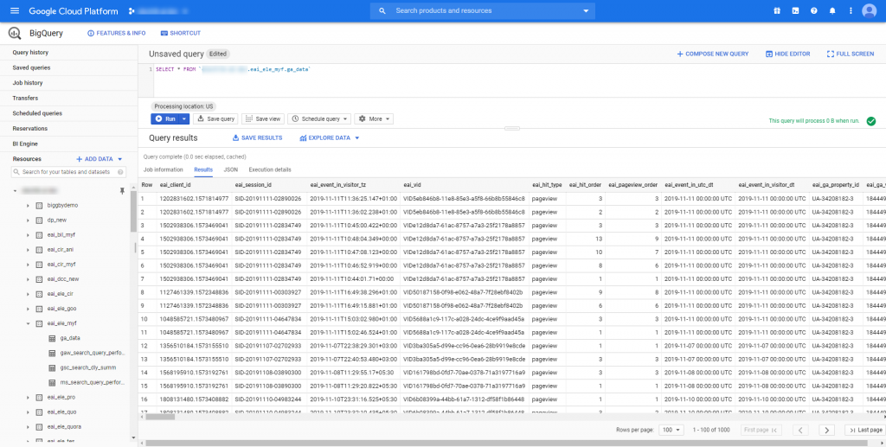Viewport: 886px width, 447px height.
Task: Click the gsc_search_dly_summ table icon
Action: [x=53, y=367]
